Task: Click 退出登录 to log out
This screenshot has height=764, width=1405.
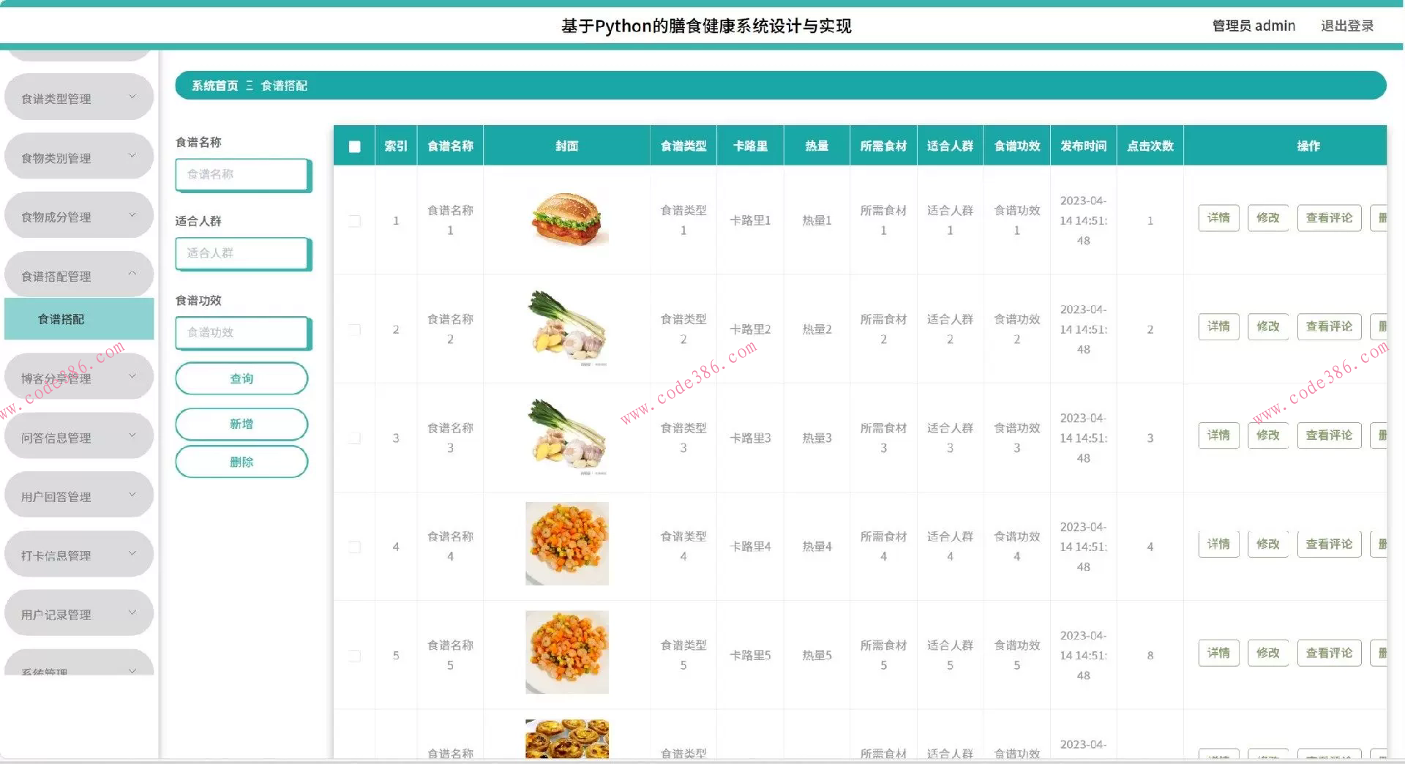Action: 1347,25
